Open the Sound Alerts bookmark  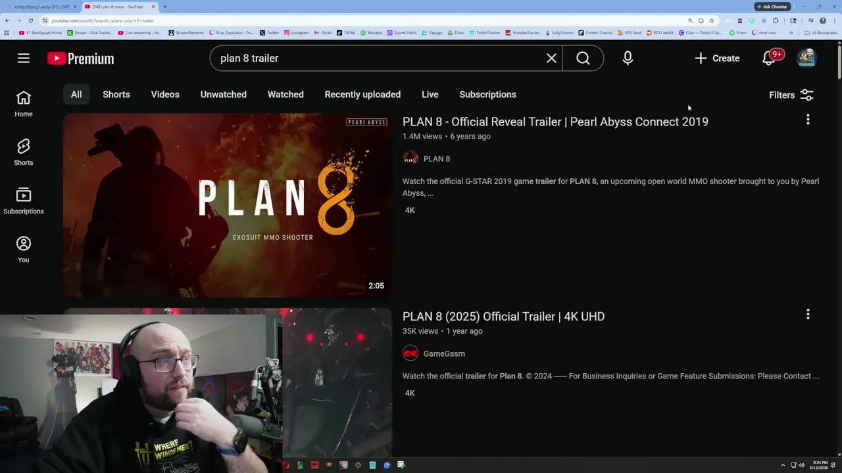click(x=402, y=32)
